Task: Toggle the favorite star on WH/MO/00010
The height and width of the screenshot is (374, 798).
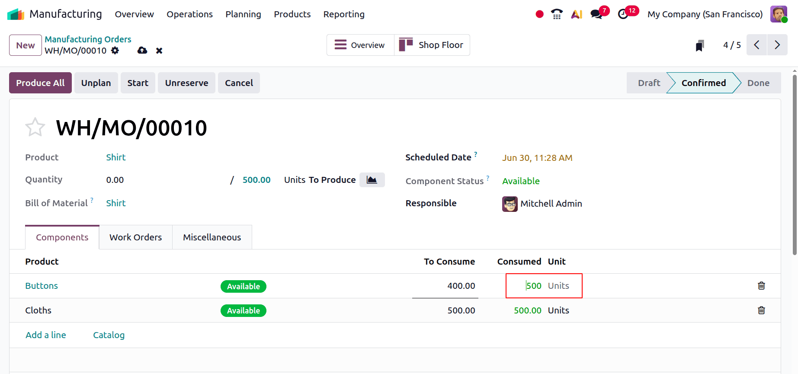Action: 35,128
